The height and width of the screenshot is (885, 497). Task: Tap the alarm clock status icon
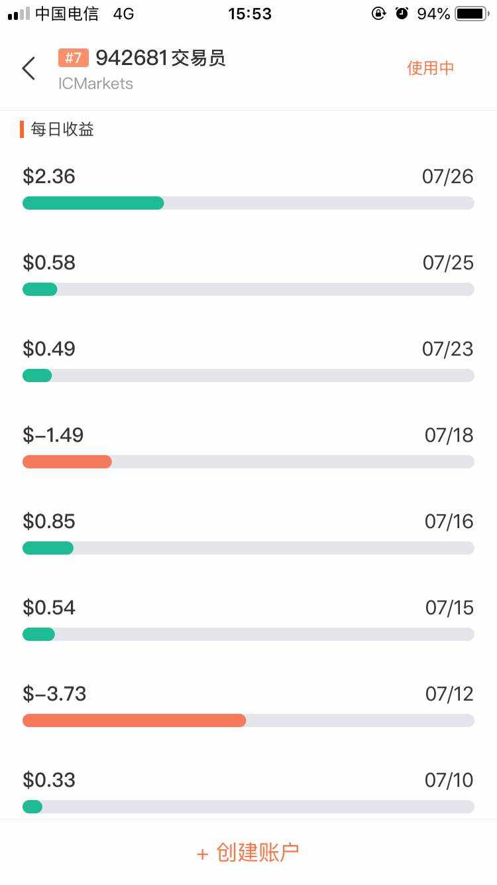click(402, 13)
